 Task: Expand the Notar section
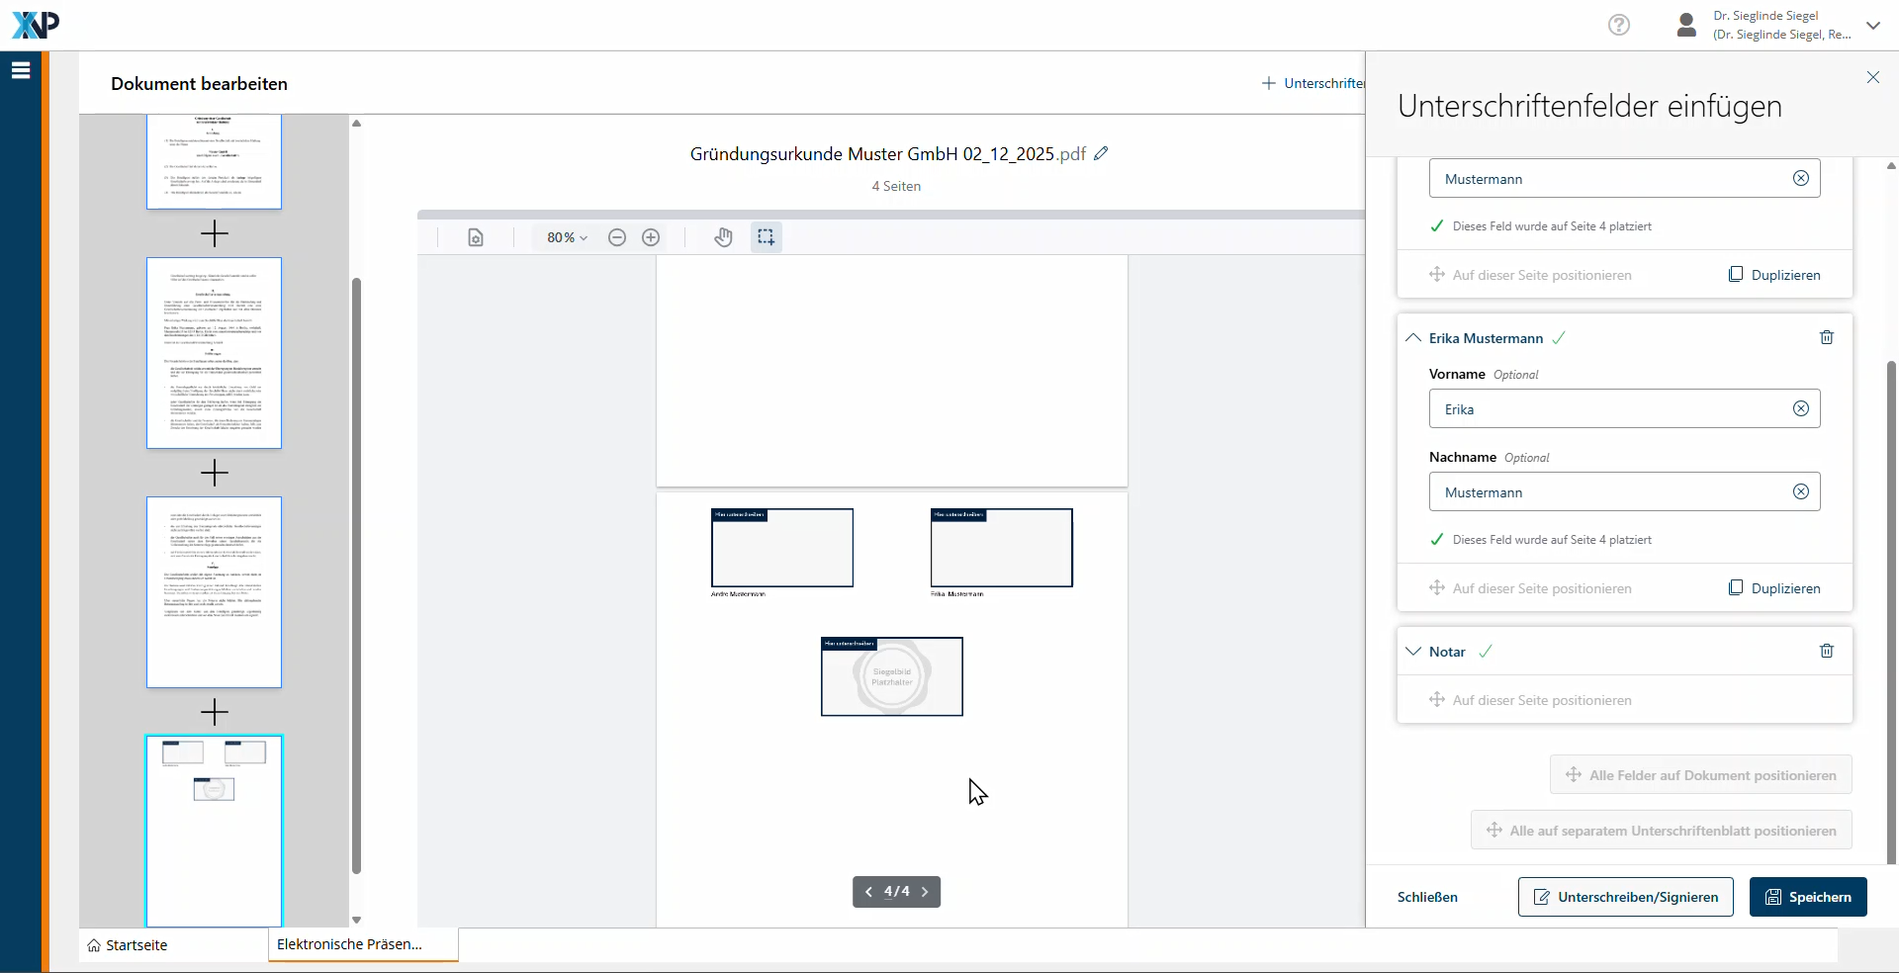tap(1413, 652)
